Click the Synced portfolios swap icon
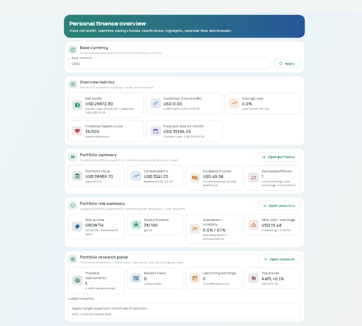The width and height of the screenshot is (362, 326). [x=253, y=178]
